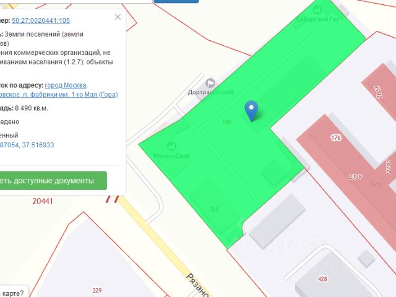This screenshot has height=297, width=396.
Task: Open the город Москва address link
Action: [66, 85]
